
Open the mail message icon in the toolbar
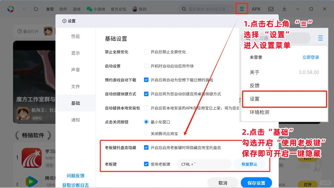271,9
